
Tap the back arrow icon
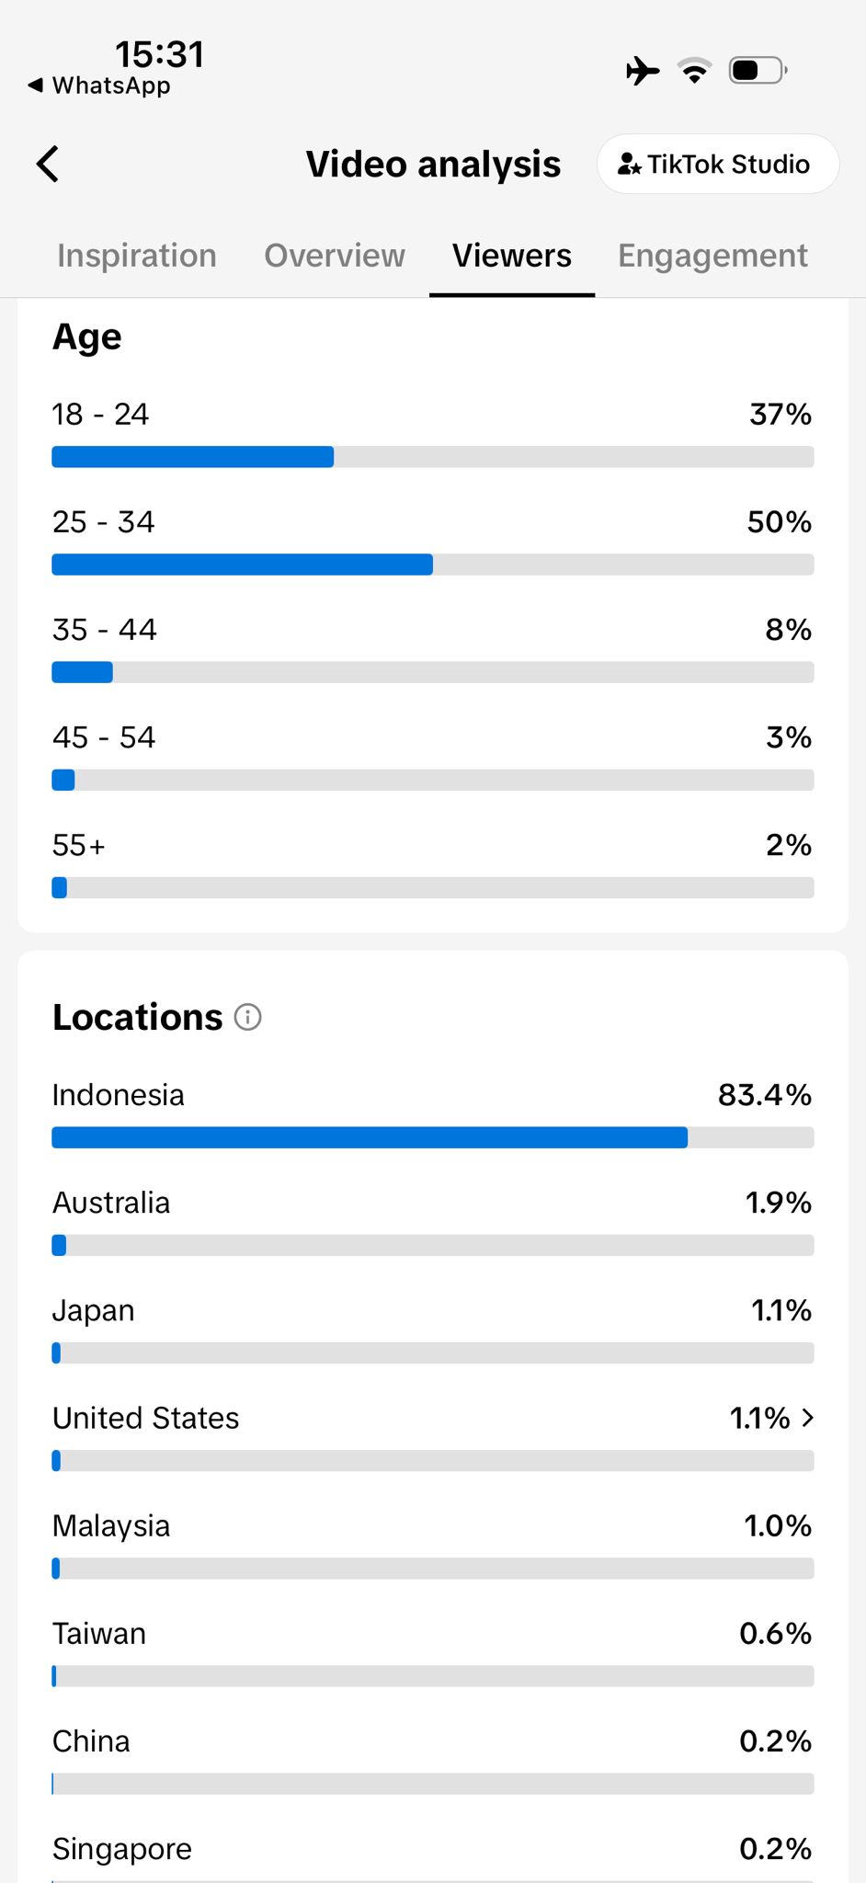pos(48,165)
